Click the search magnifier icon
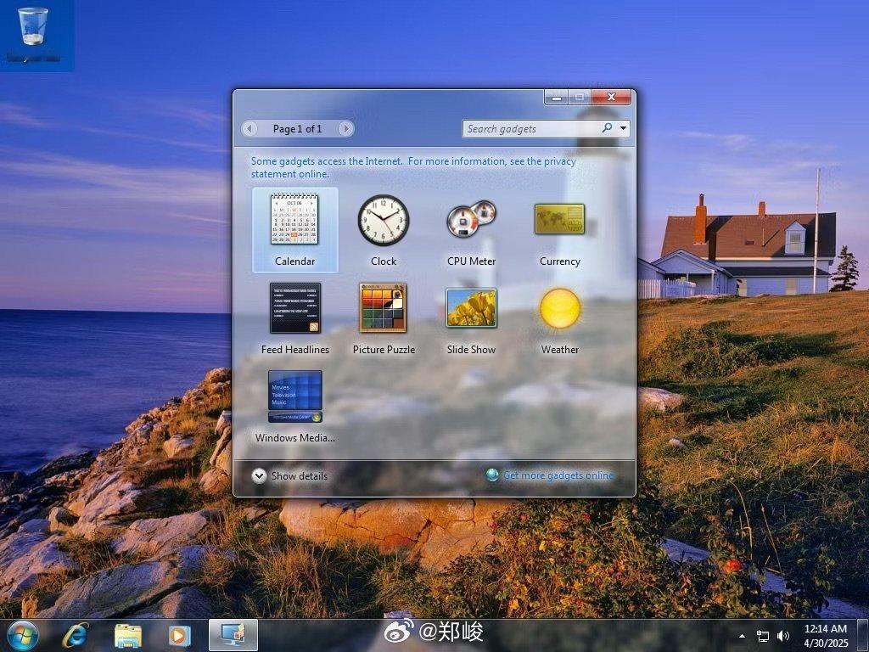Screen dimensions: 869x652 pyautogui.click(x=607, y=128)
